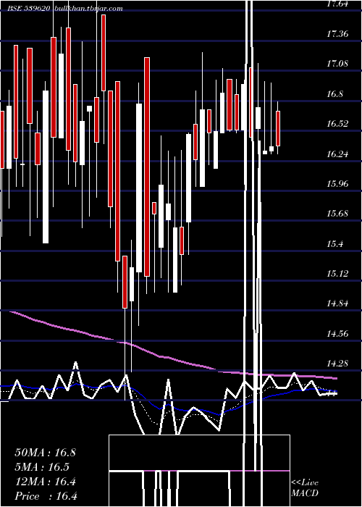Screen dimensions: 362x507
Task: Click the end of the pink 50MA line
Action: 336,377
